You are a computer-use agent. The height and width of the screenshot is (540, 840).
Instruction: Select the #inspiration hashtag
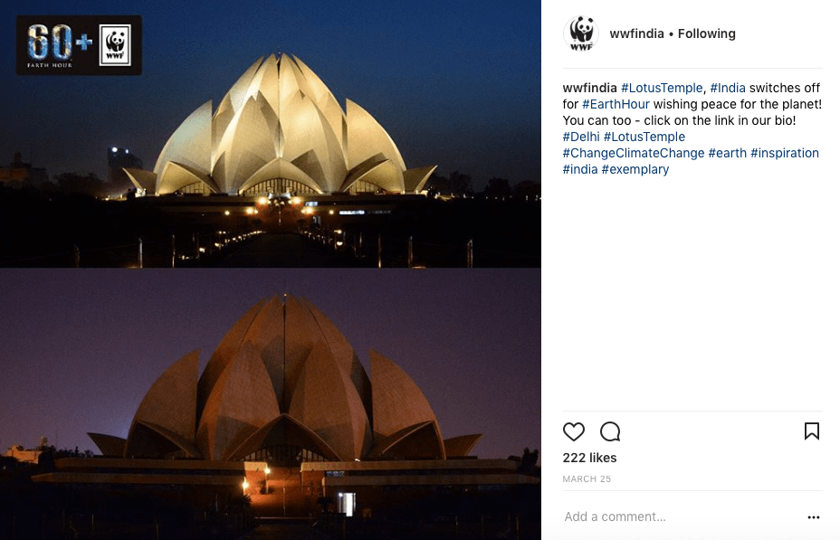click(784, 153)
